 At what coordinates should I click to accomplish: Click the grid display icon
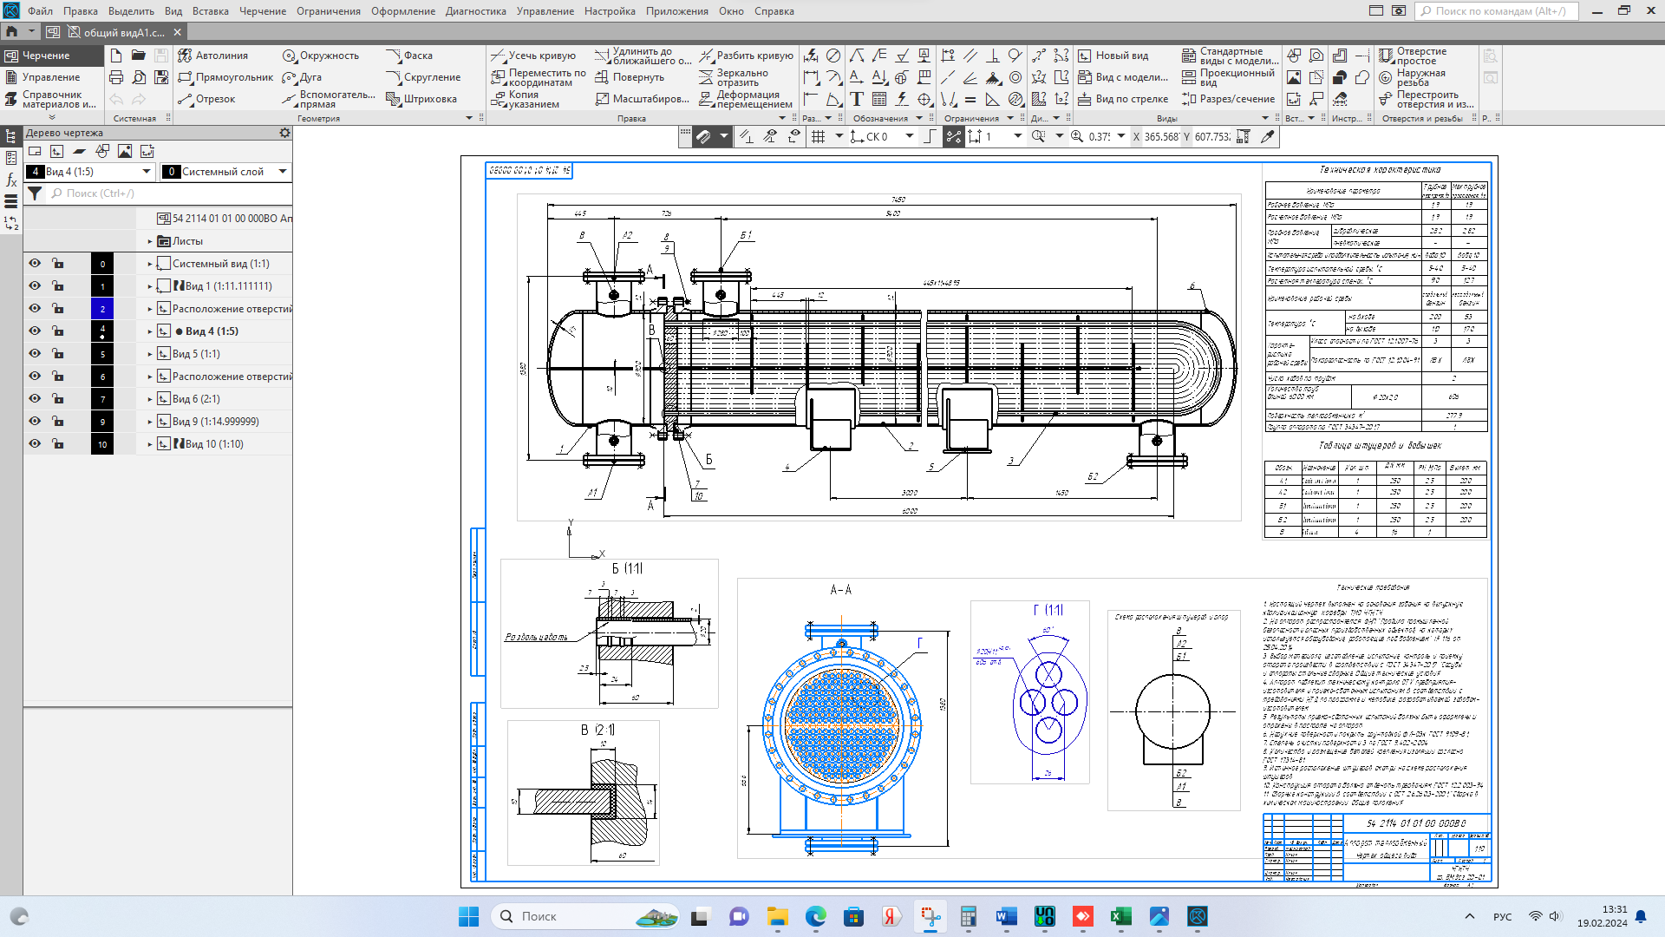tap(818, 136)
